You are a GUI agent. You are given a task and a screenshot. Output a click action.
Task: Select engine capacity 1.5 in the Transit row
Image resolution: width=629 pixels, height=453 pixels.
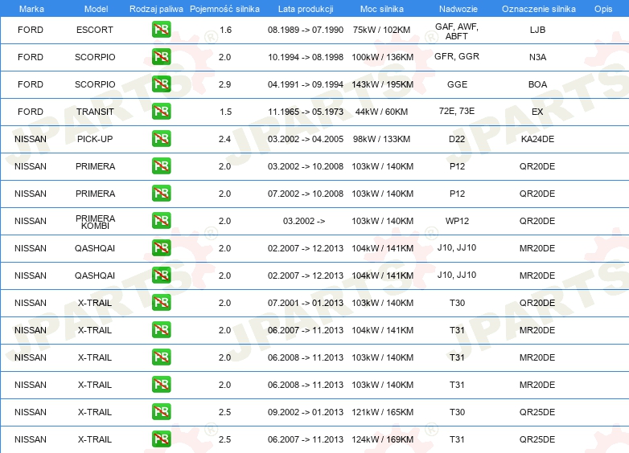point(225,112)
